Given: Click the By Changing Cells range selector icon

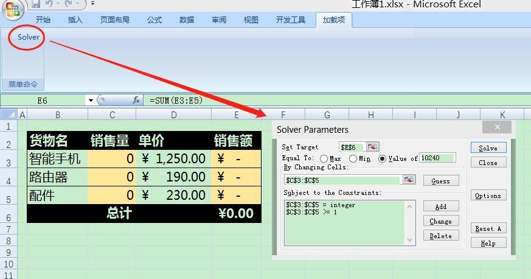Looking at the screenshot, I should (x=409, y=180).
